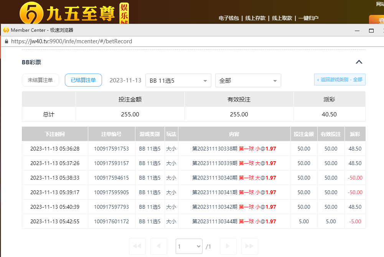The height and width of the screenshot is (257, 384).
Task: Click the 有效投注 summary header
Action: (239, 100)
